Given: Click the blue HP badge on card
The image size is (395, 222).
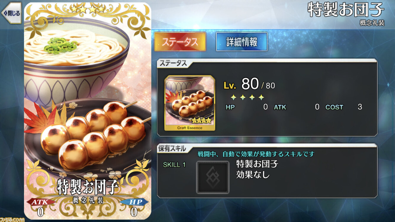Looking at the screenshot, I should coord(134,202).
